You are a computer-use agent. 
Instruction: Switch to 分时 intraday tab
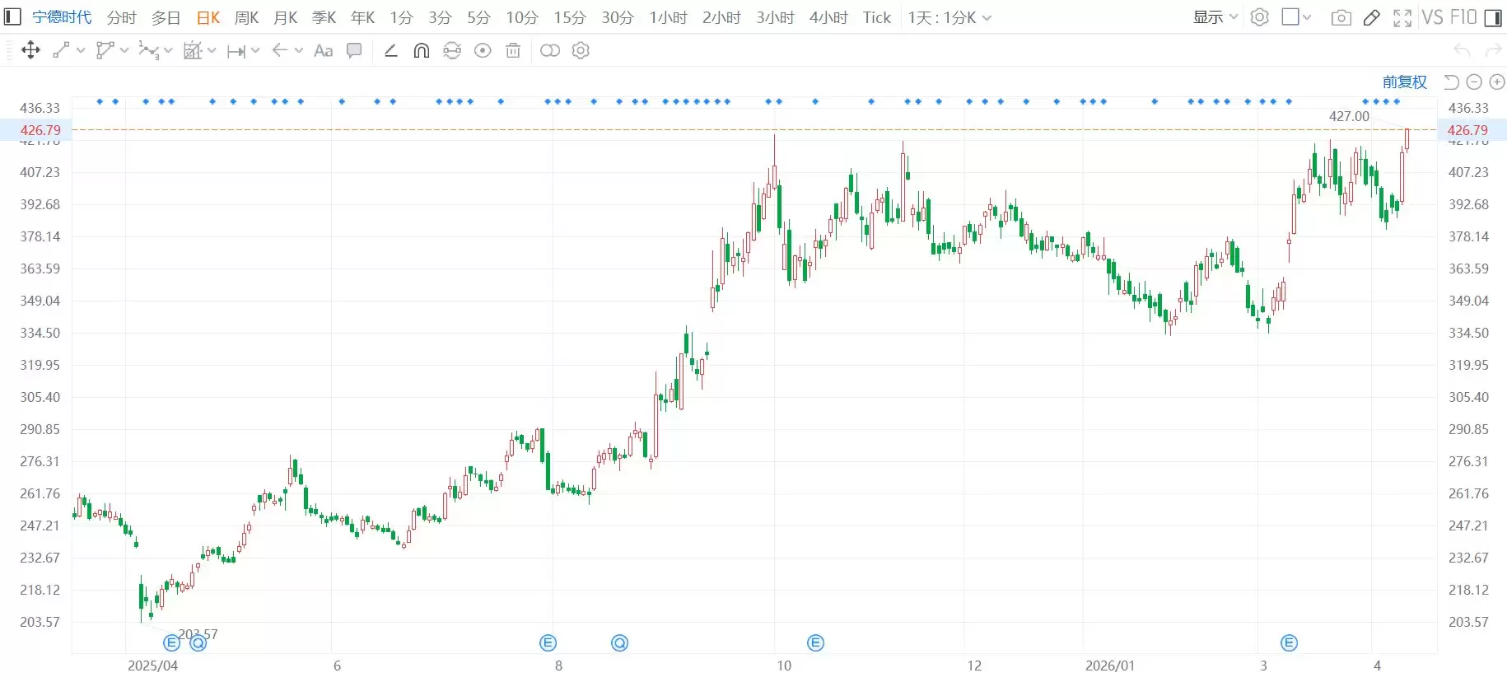[121, 17]
